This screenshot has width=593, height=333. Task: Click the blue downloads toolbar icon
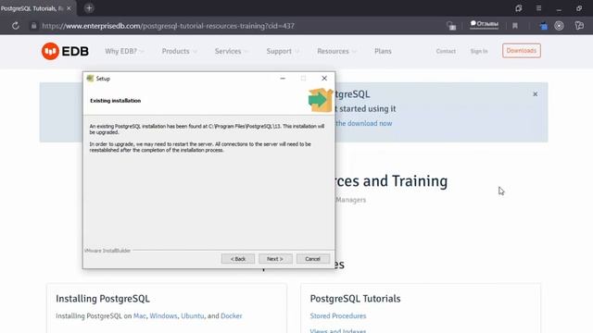(x=544, y=26)
